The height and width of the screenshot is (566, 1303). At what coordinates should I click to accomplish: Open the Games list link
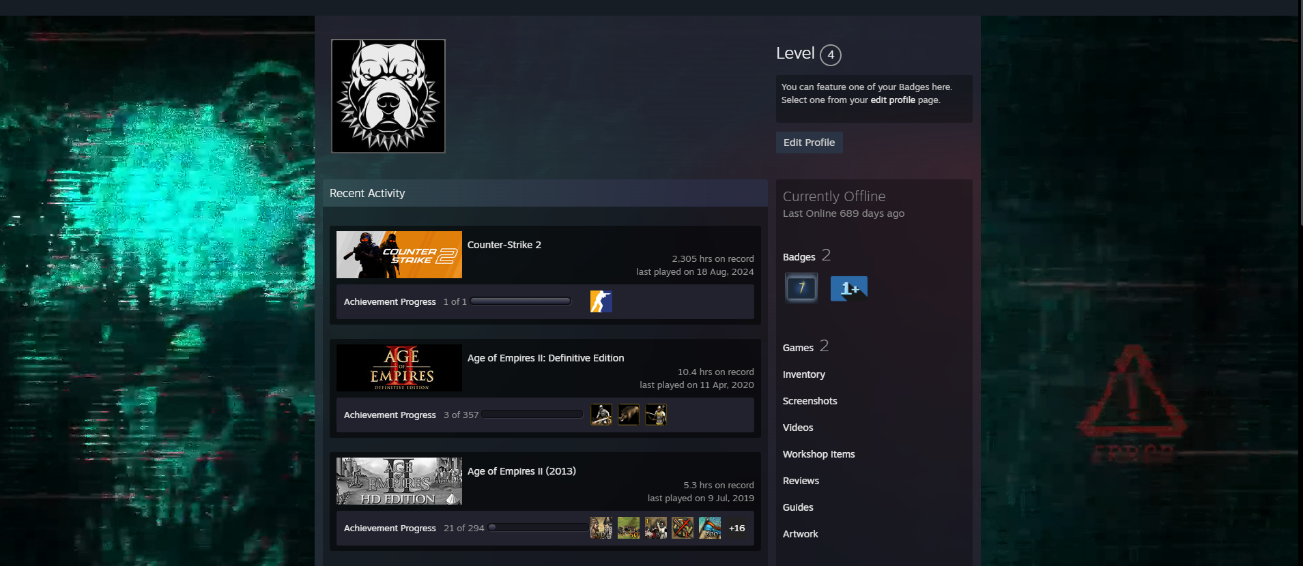coord(798,348)
